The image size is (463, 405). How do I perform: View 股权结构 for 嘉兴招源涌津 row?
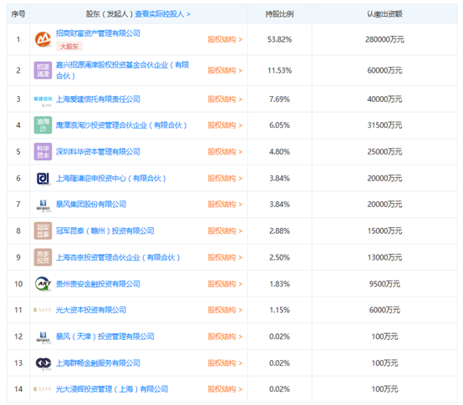[x=225, y=70]
